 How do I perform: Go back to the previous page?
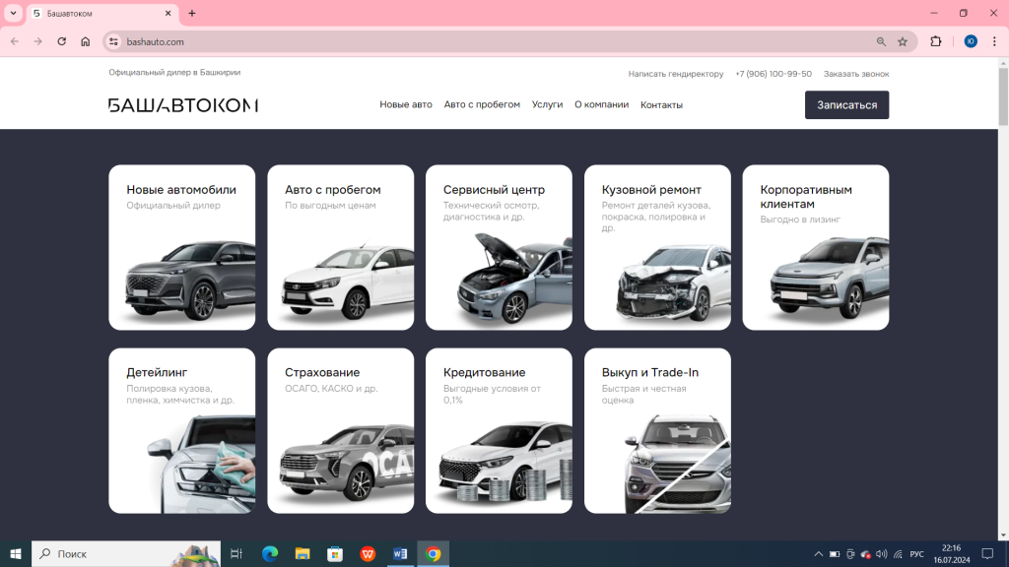point(15,41)
